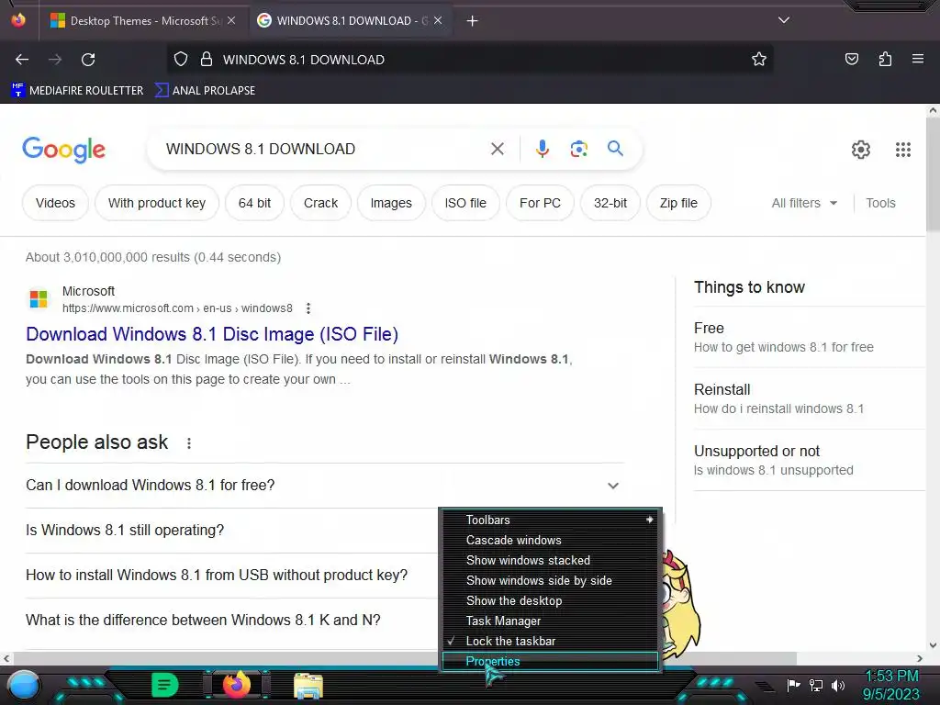Apply the ISO file filter chip

point(465,203)
